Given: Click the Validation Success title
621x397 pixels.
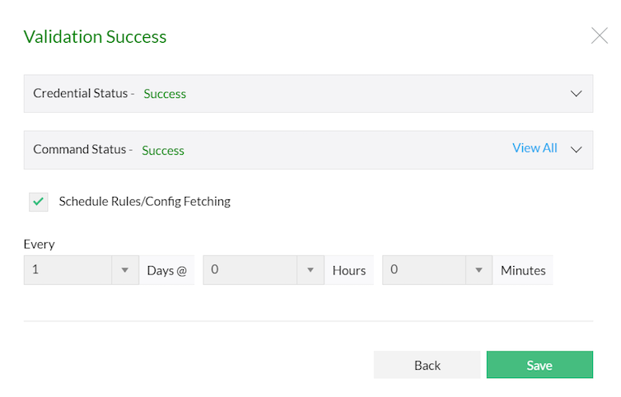Looking at the screenshot, I should (x=95, y=36).
